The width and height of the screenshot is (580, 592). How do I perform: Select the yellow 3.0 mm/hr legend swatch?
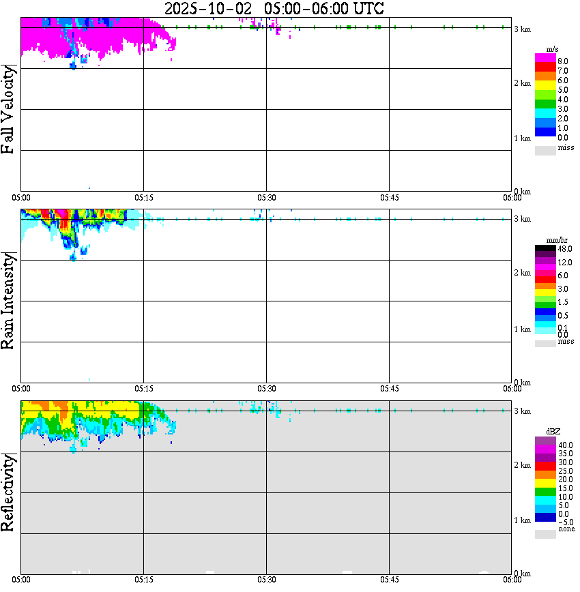click(545, 293)
